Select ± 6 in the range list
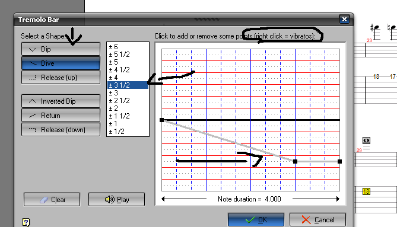This screenshot has height=227, width=397. tap(128, 46)
